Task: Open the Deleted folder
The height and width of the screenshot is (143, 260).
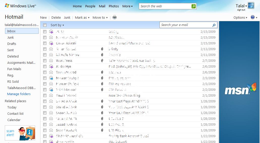Action: (13, 56)
